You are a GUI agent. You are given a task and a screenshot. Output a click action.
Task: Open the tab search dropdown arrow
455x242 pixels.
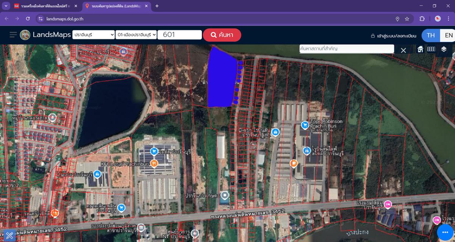click(6, 6)
